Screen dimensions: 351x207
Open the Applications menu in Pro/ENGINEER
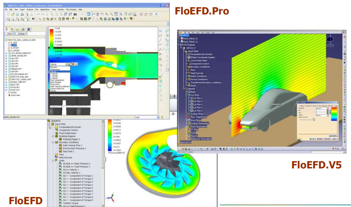click(45, 10)
